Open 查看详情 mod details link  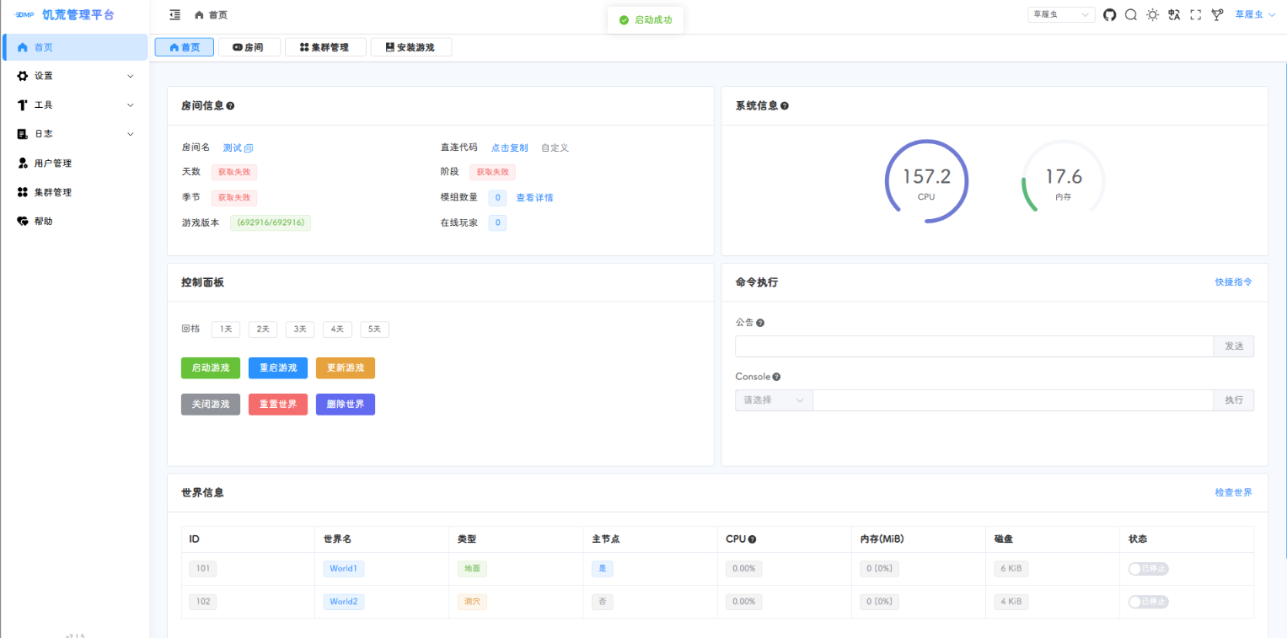pos(535,198)
